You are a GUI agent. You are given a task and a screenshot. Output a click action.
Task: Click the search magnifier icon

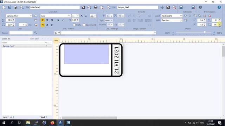[x=36, y=33]
